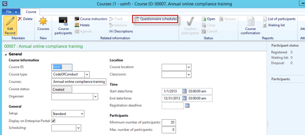This screenshot has height=135, width=305.
Task: Open End date calendar picker
Action: click(184, 98)
